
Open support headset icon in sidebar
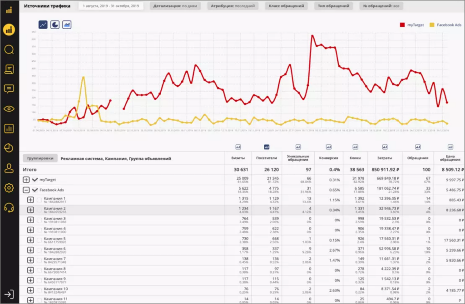click(x=9, y=207)
